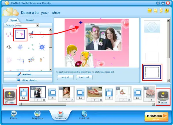
Task: Select the no-frame option at top of frame list
Action: 152,26
